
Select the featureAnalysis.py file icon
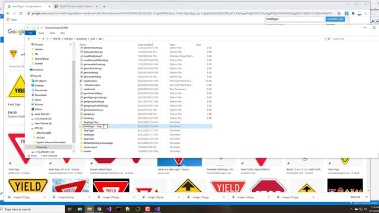[82, 51]
